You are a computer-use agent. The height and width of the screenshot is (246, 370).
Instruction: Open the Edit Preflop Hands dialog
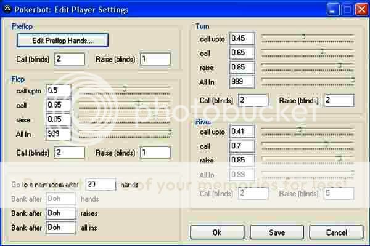62,41
